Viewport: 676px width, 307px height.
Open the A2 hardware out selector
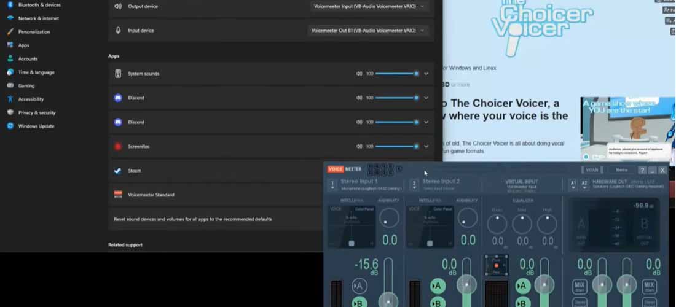click(584, 185)
